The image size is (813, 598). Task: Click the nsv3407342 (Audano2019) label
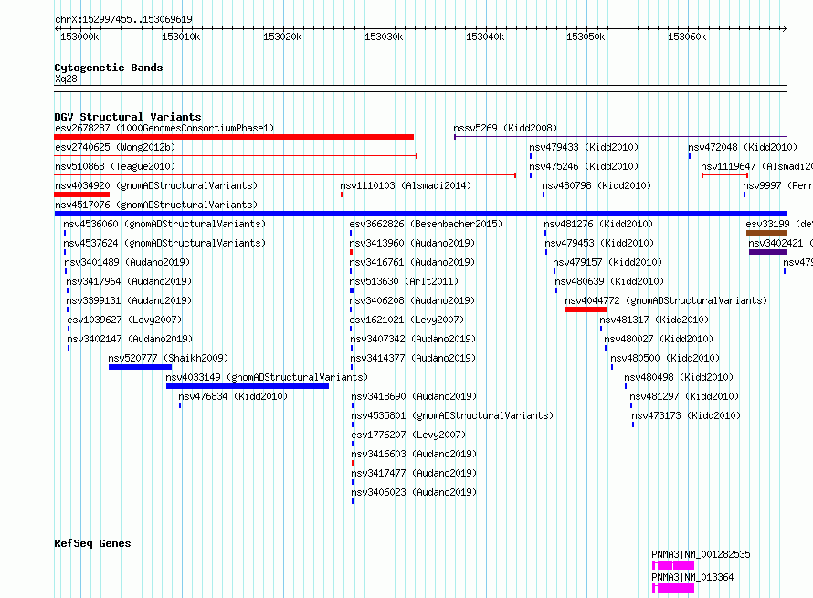pyautogui.click(x=413, y=339)
